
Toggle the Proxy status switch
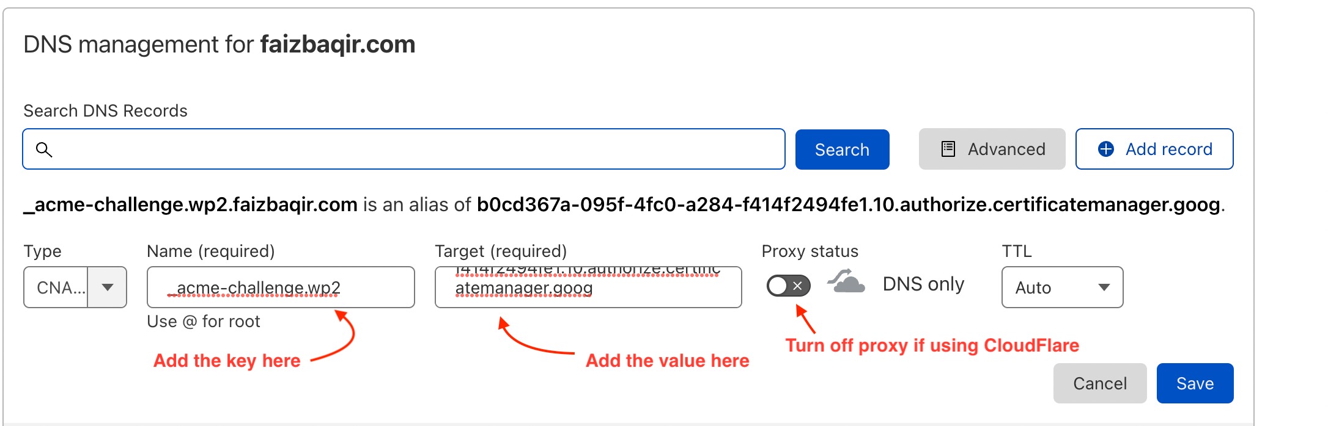click(789, 286)
